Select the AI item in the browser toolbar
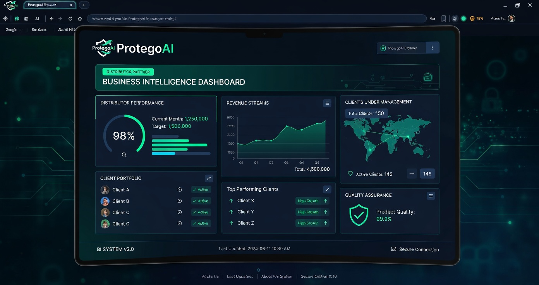The width and height of the screenshot is (539, 285). [x=37, y=19]
